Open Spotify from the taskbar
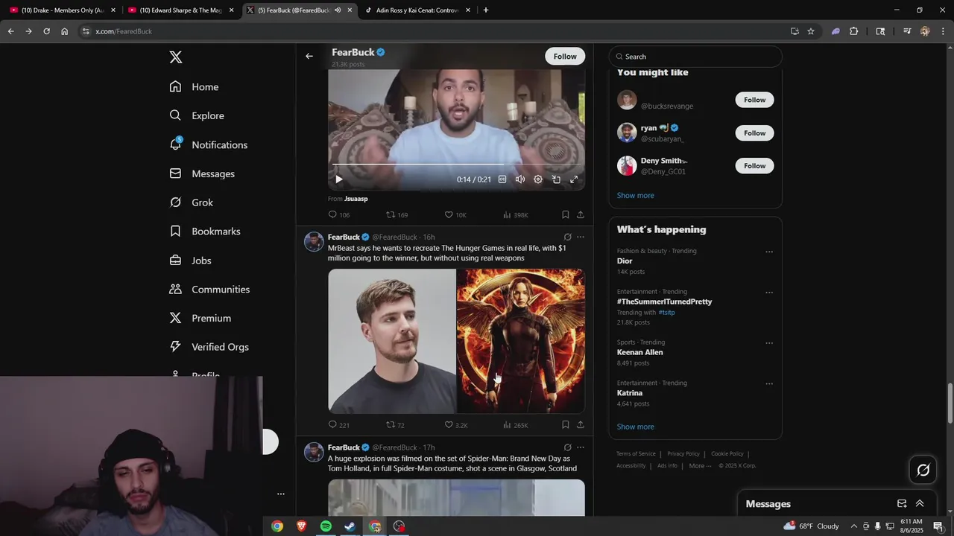 point(326,526)
